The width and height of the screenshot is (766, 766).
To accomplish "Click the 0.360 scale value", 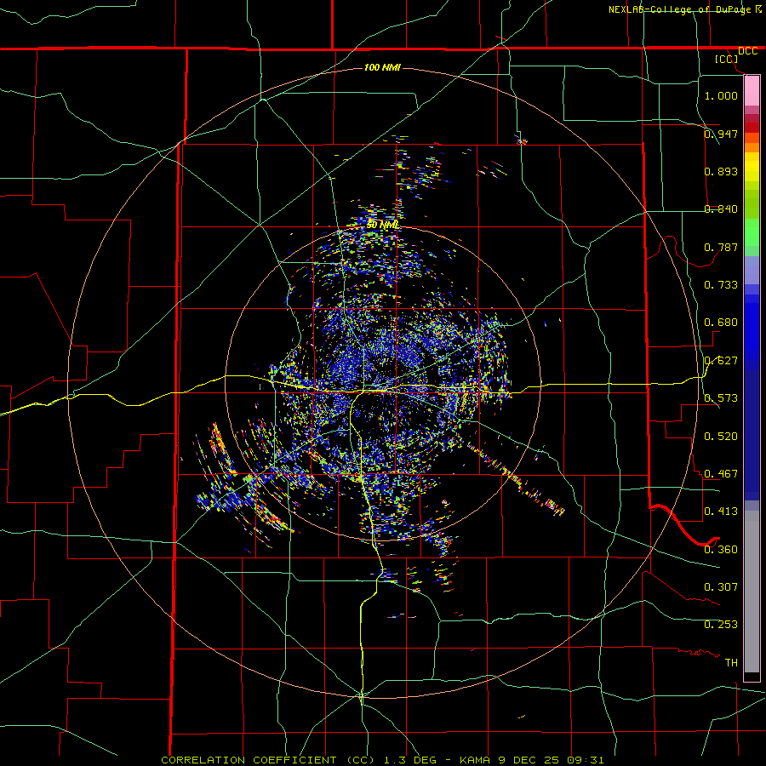I will (x=721, y=550).
